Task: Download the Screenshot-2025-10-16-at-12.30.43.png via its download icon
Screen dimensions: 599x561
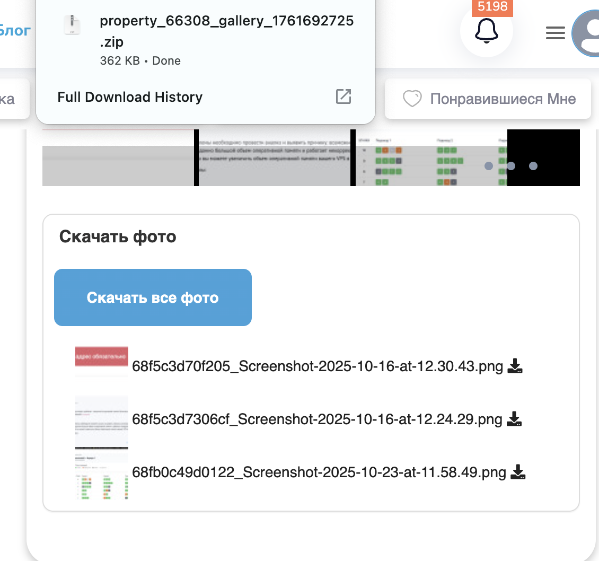Action: pos(515,366)
